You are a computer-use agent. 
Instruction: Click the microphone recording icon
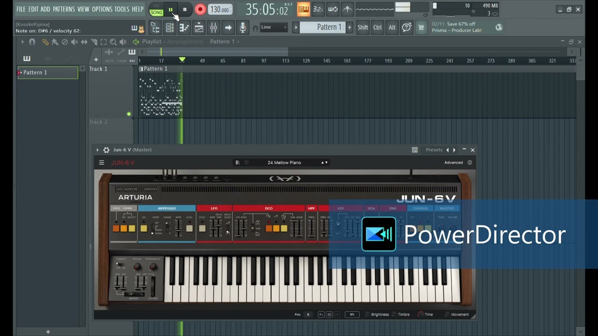242,28
